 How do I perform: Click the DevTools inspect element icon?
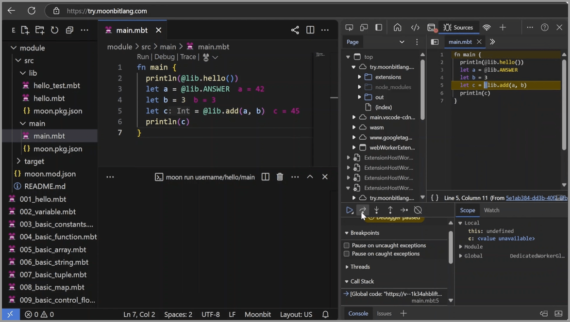coord(350,28)
